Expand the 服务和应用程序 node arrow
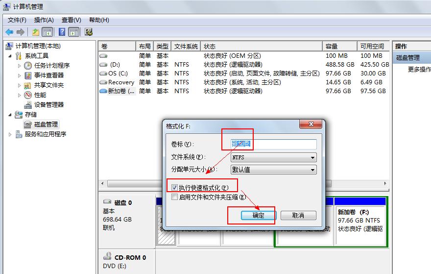 click(x=10, y=134)
